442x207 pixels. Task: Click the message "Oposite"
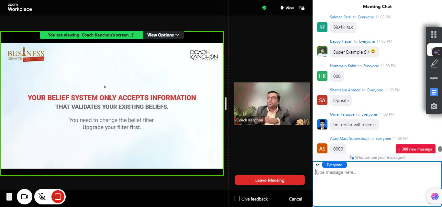click(341, 100)
